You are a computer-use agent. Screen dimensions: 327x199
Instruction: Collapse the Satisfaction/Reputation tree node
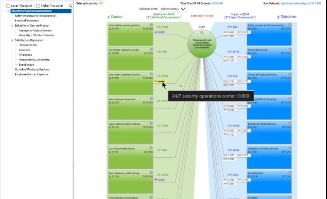(x=12, y=40)
